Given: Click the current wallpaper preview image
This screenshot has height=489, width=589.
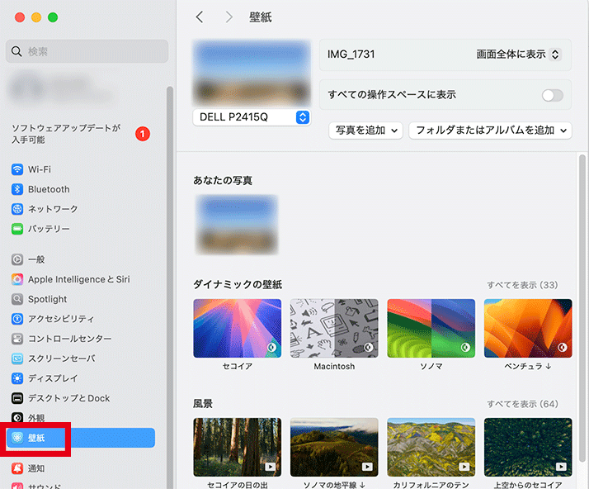Looking at the screenshot, I should tap(252, 73).
